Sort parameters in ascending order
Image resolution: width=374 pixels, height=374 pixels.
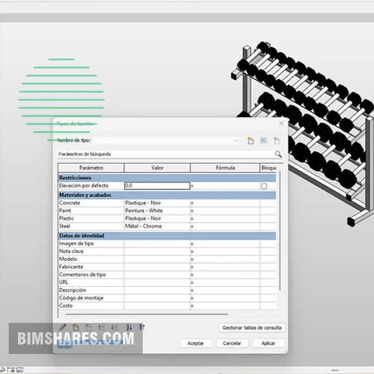[x=129, y=327]
